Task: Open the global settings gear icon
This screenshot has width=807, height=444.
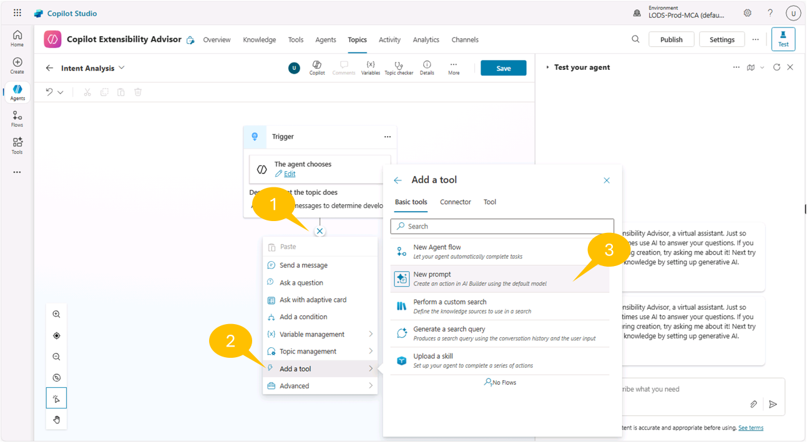Action: [747, 13]
